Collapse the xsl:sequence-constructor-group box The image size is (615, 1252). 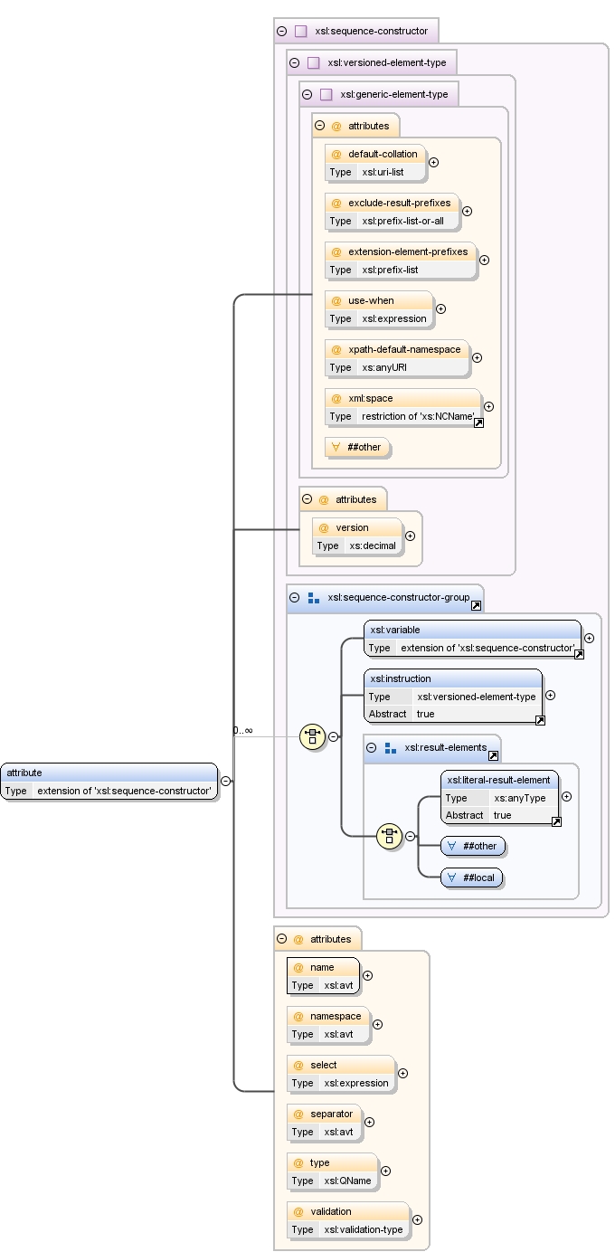(x=294, y=597)
